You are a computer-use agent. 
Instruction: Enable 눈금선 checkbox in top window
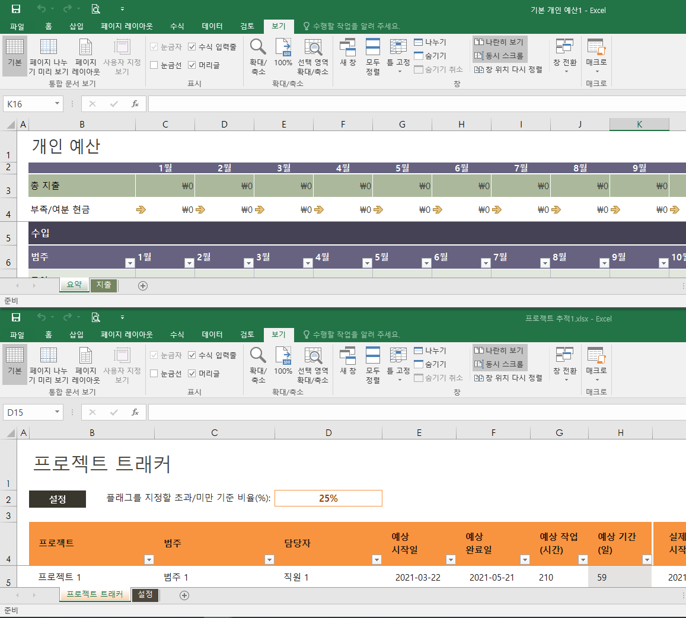(x=154, y=65)
